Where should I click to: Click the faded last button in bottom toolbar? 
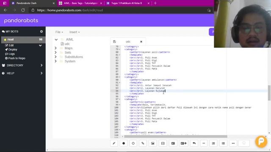[244, 143]
